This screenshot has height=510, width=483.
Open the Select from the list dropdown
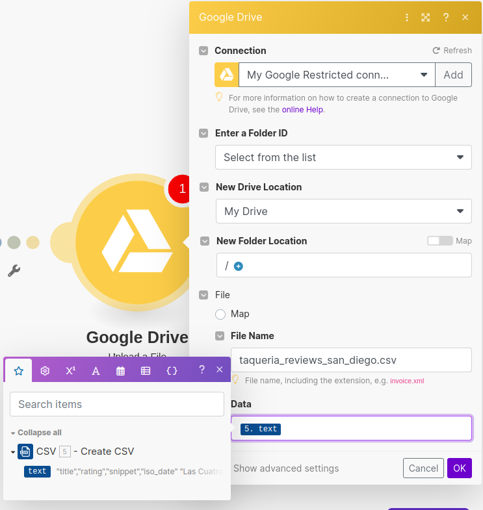coord(343,157)
